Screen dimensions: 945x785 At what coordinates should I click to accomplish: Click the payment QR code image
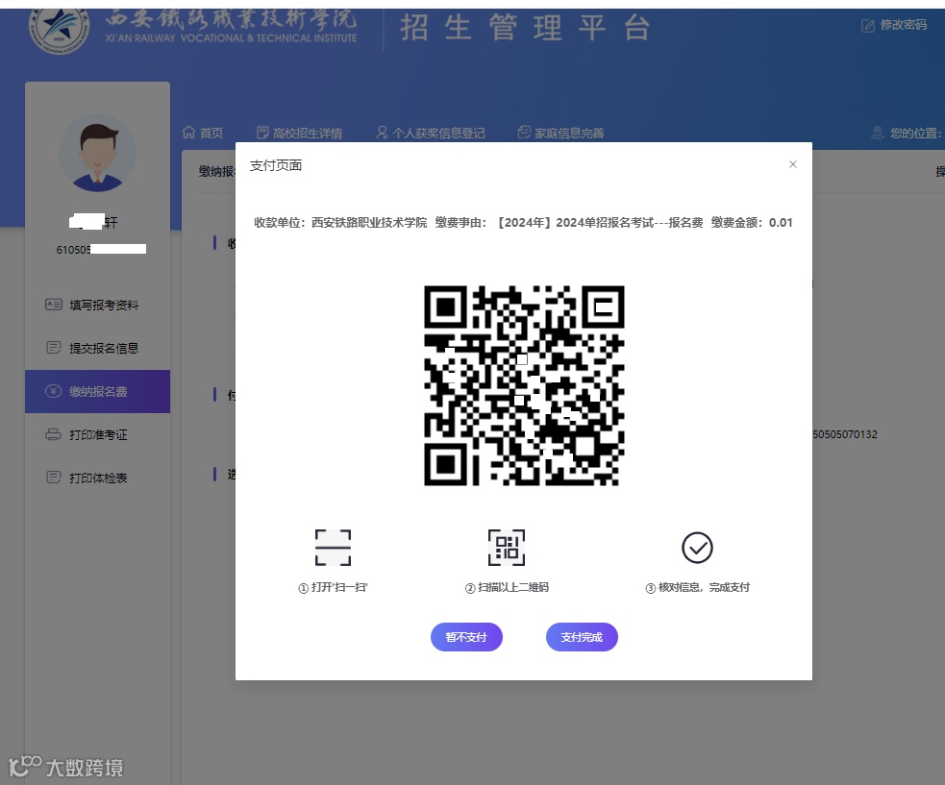click(524, 385)
